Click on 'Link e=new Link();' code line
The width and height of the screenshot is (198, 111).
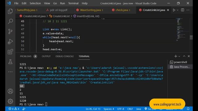57,30
